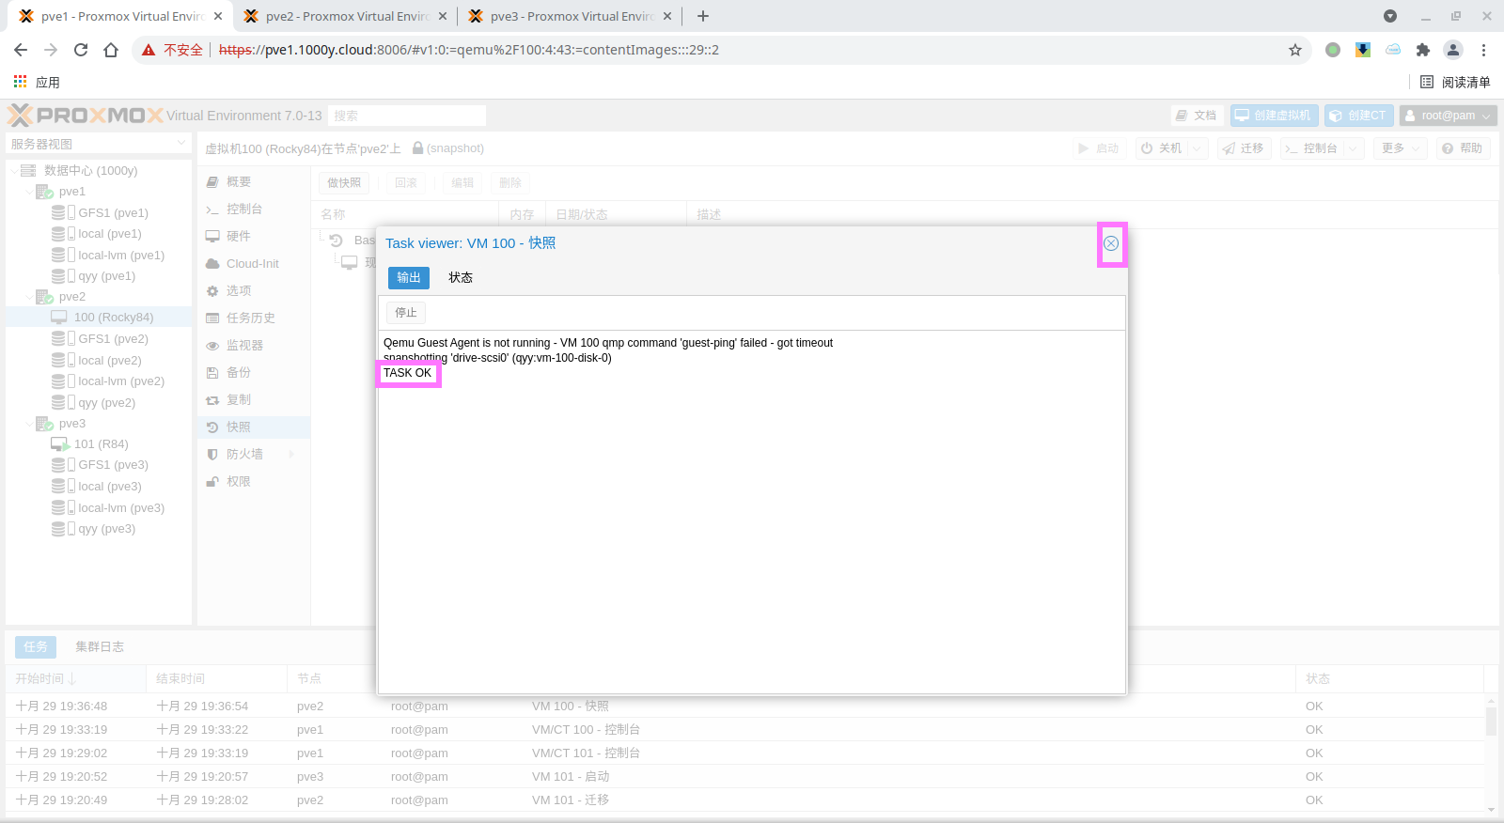Expand the root@pam user dropdown
Screen dimensions: 1504x823
(1448, 116)
